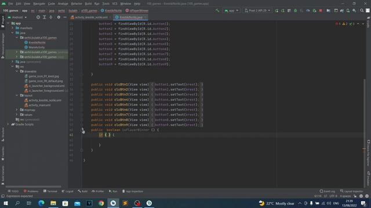This screenshot has height=208, width=371.
Task: Click KrestikiNoliki in the breadcrumb bar
Action: 111,10
